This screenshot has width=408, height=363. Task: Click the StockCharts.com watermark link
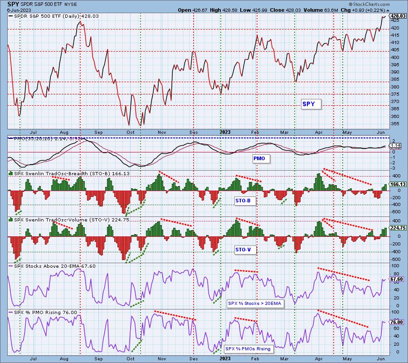tap(369, 4)
